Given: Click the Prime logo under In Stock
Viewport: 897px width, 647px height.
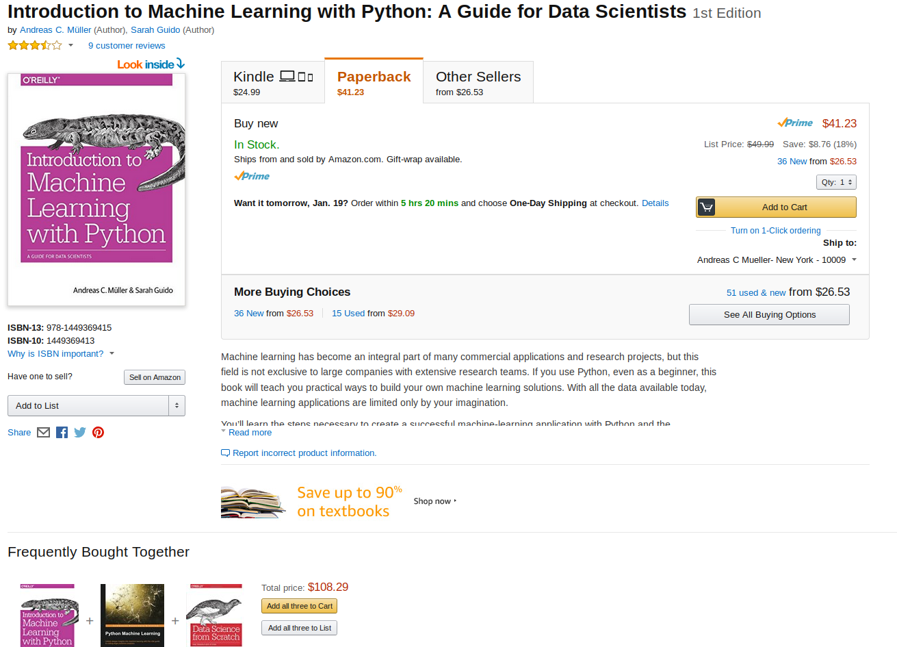Looking at the screenshot, I should click(251, 175).
